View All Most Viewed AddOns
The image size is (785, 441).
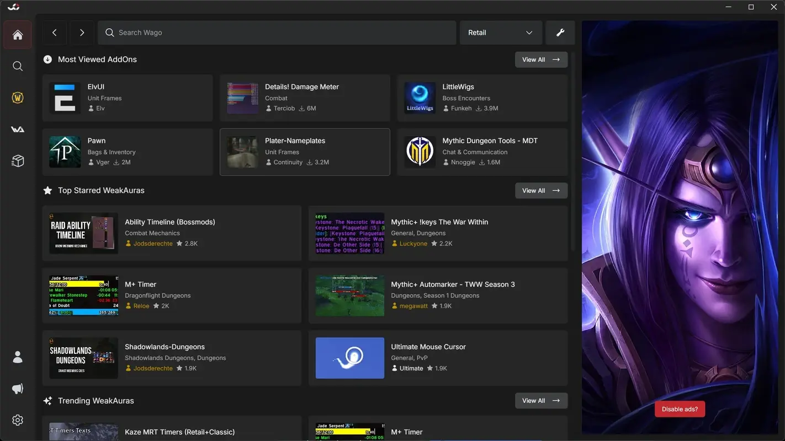pos(540,59)
